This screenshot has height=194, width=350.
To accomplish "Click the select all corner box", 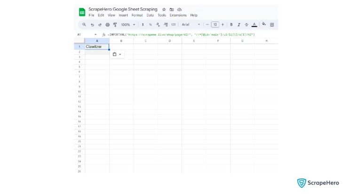I will (79, 41).
